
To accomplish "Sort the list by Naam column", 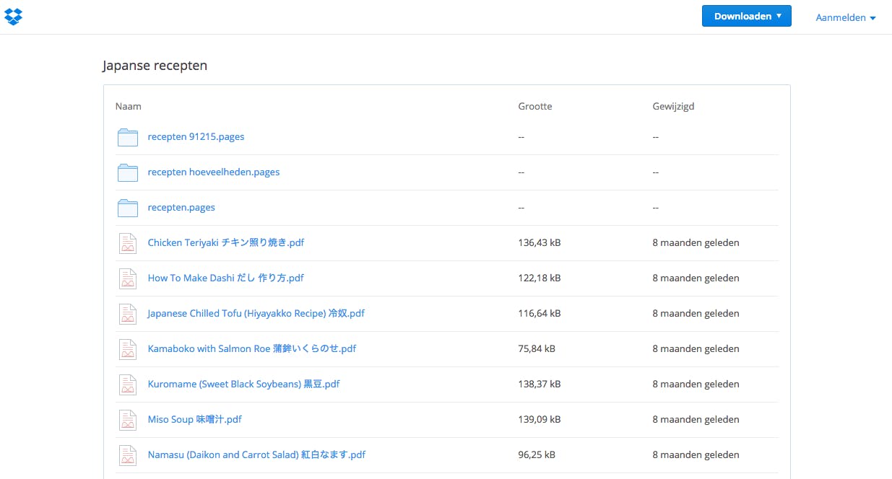I will [129, 106].
